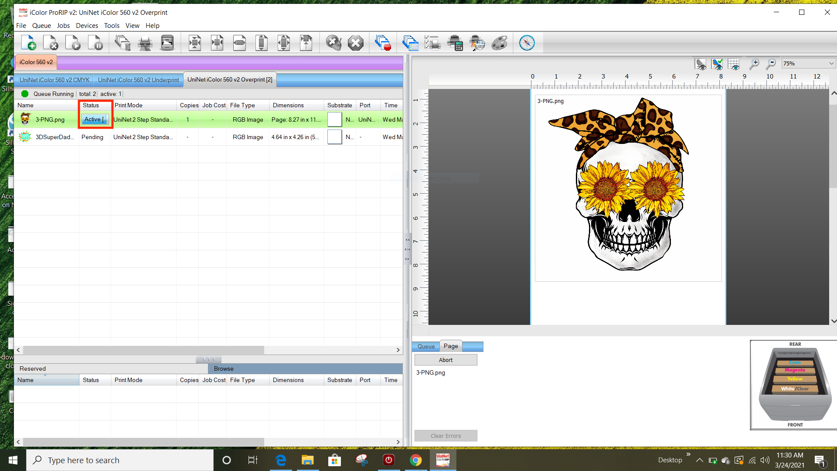This screenshot has height=471, width=837.
Task: Toggle the gray bird preview visibility
Action: pyautogui.click(x=701, y=64)
